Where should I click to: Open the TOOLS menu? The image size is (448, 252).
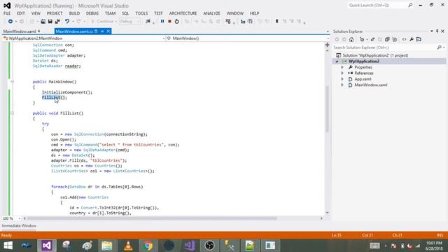pyautogui.click(x=141, y=13)
